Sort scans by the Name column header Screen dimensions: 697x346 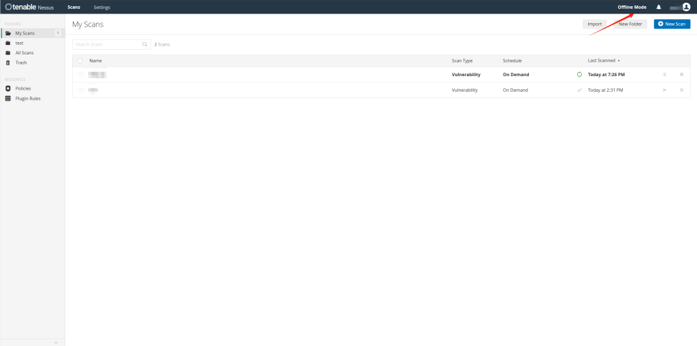pos(95,60)
